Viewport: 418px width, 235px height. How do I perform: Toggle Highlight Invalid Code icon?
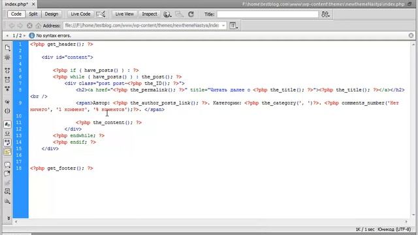[7, 133]
